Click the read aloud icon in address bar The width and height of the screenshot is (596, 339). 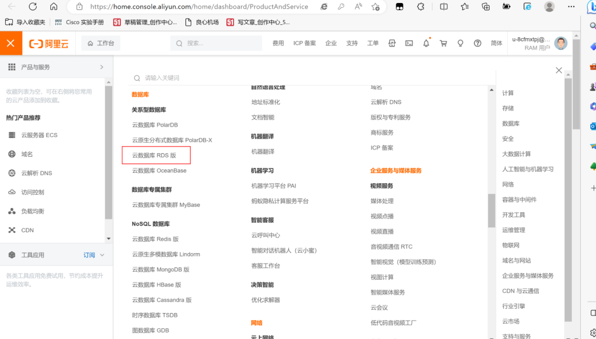click(358, 6)
